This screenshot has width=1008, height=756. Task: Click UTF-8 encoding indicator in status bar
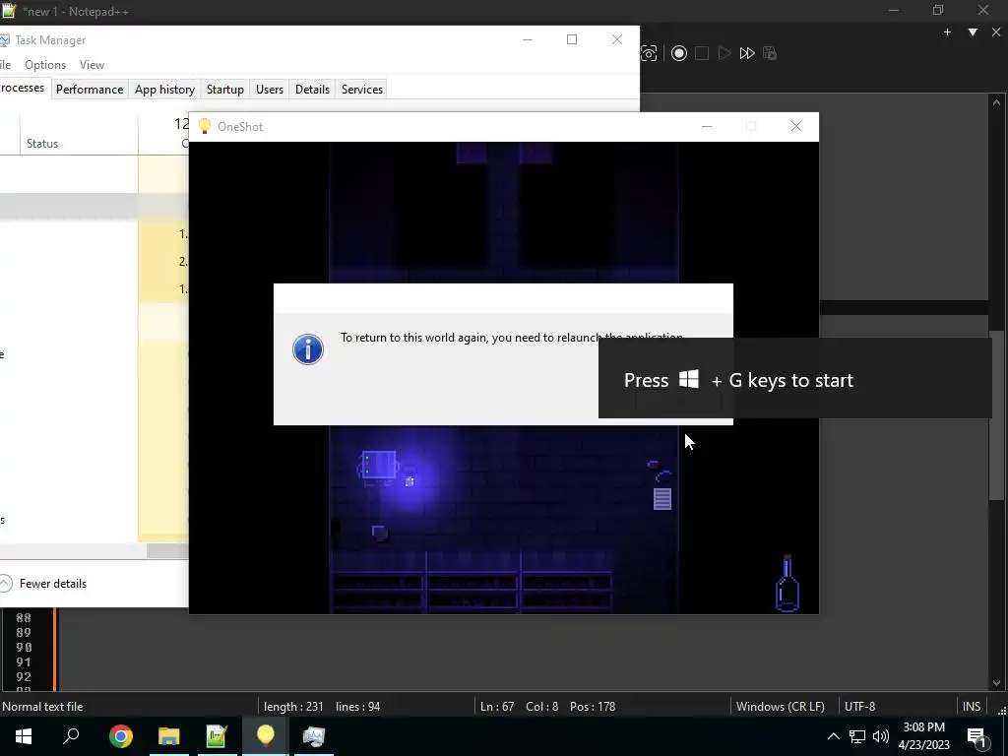pyautogui.click(x=859, y=707)
